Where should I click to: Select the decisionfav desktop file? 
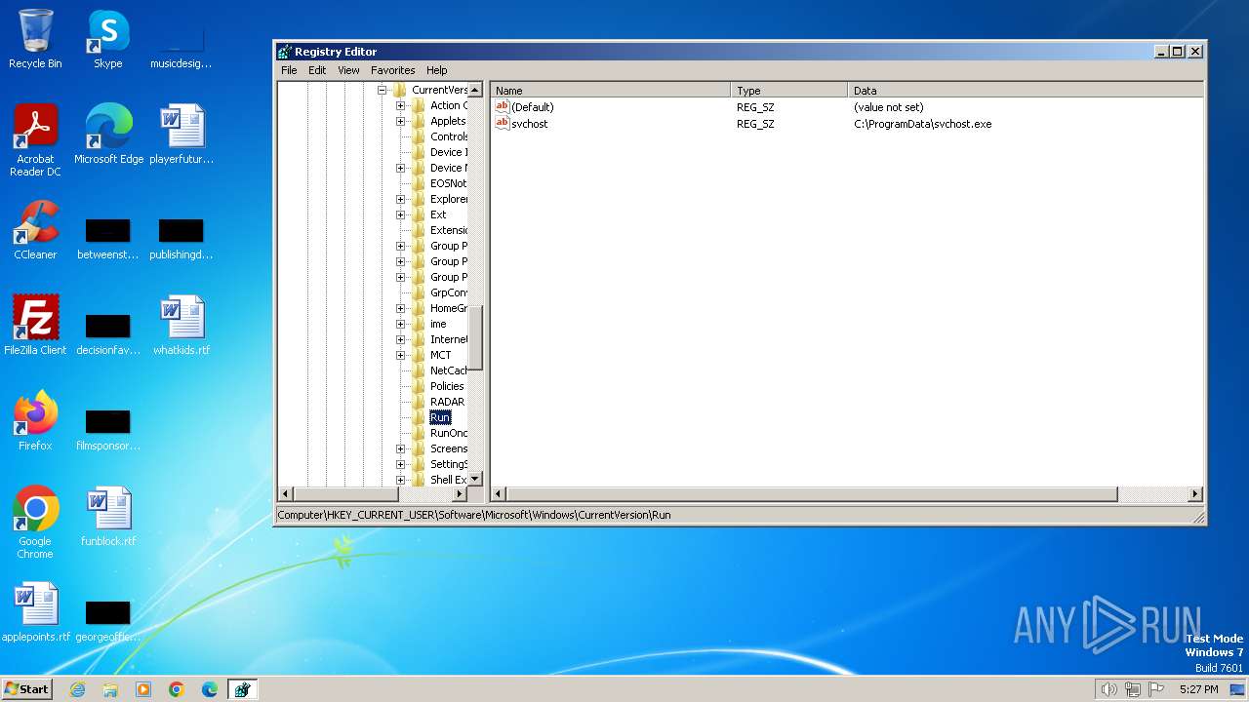pyautogui.click(x=108, y=334)
